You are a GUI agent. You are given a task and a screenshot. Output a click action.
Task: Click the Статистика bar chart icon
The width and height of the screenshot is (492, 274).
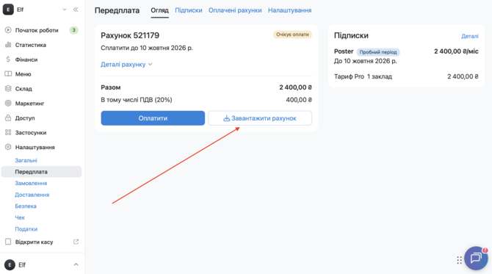pyautogui.click(x=8, y=45)
